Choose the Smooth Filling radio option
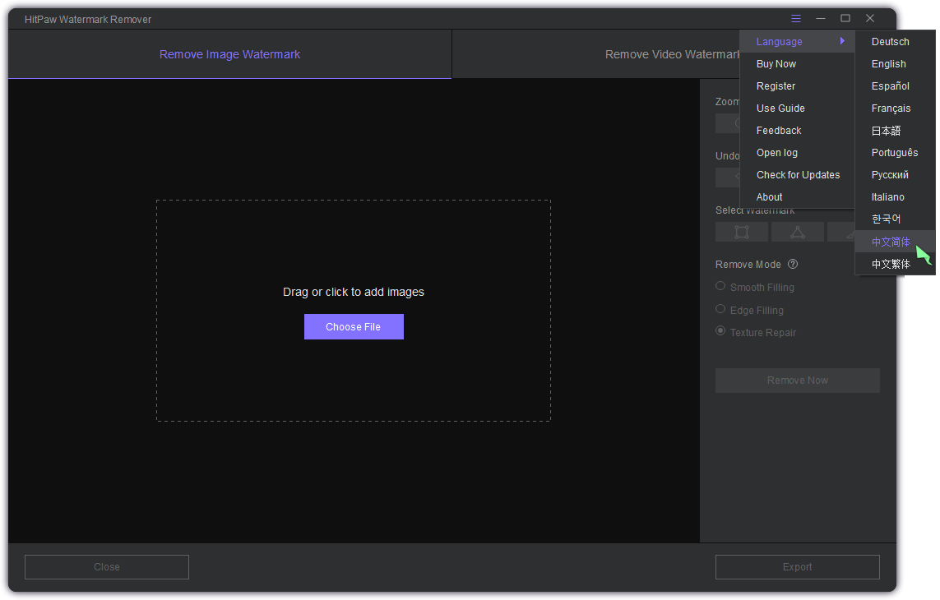This screenshot has width=940, height=600. 720,287
